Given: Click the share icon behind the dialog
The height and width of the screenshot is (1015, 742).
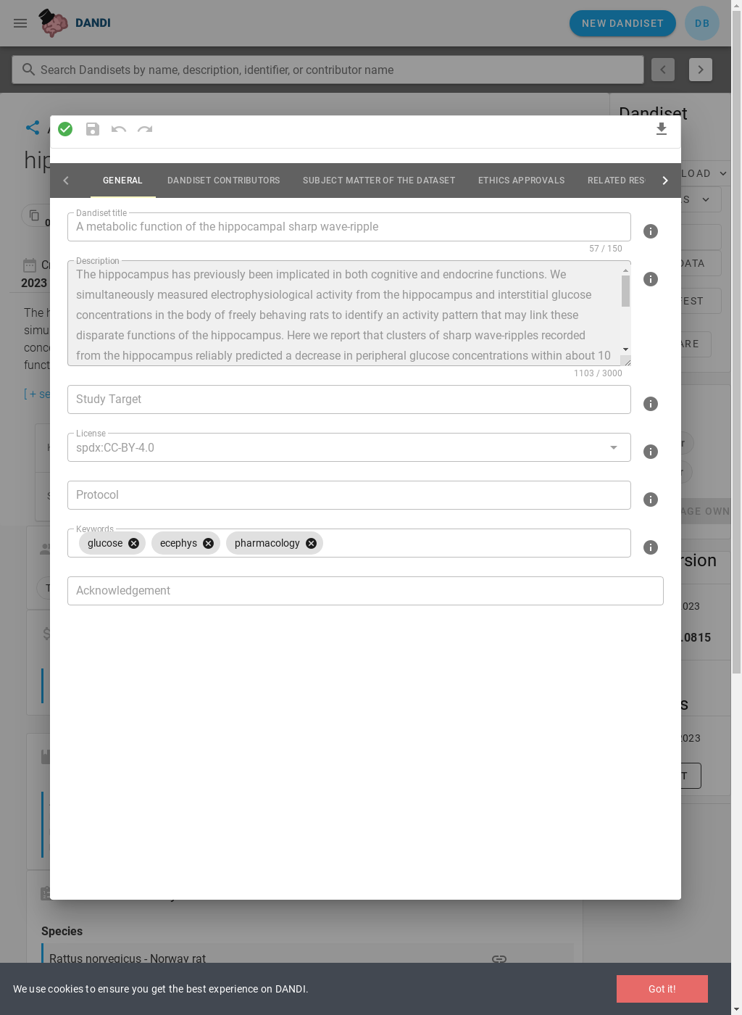Looking at the screenshot, I should [x=33, y=128].
